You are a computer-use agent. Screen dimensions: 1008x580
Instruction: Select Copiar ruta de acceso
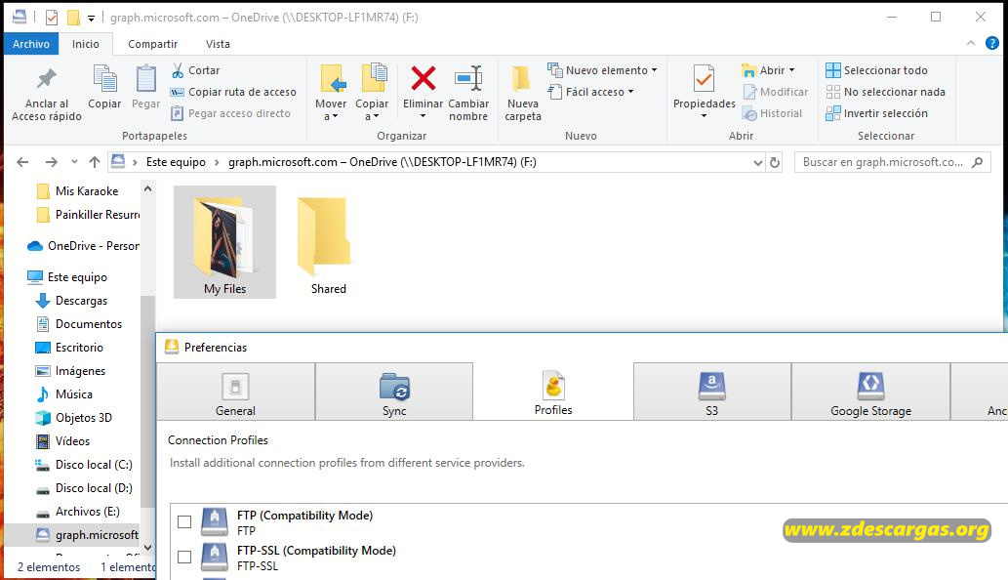pos(233,92)
